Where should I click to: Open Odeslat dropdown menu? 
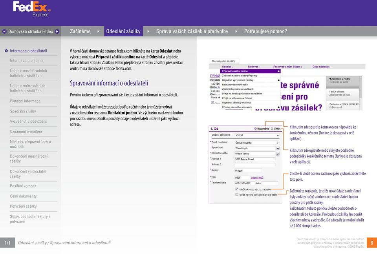click(227, 67)
